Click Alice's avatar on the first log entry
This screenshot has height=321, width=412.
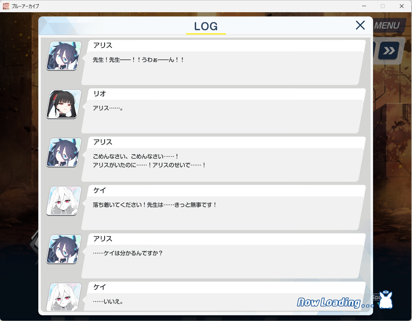point(64,56)
